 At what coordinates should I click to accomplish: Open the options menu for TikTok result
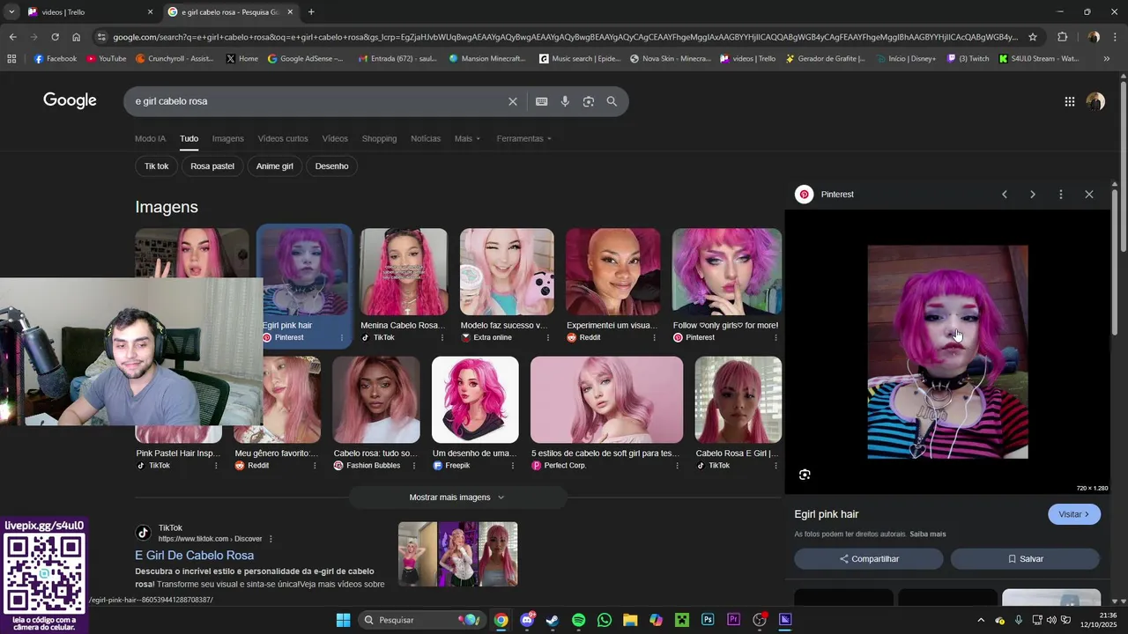pos(271,539)
